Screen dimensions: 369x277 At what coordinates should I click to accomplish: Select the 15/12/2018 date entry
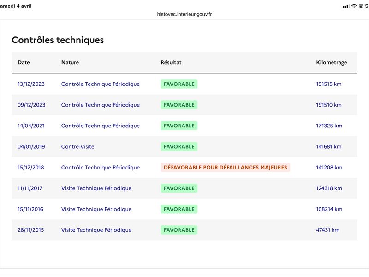pos(31,167)
